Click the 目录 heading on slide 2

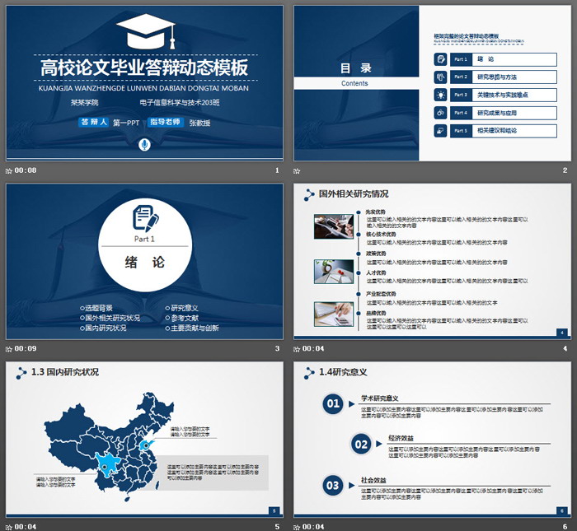(355, 68)
